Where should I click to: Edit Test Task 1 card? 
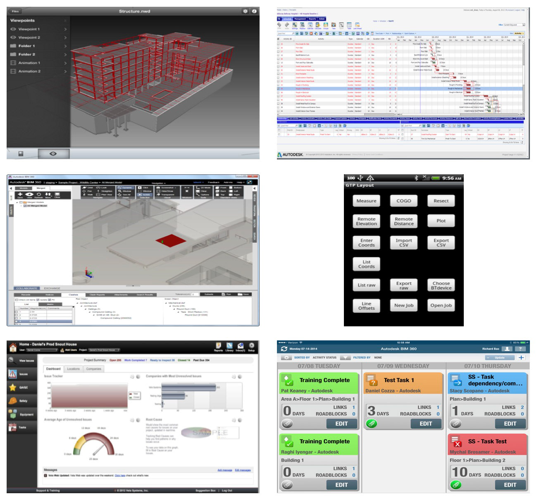[426, 423]
